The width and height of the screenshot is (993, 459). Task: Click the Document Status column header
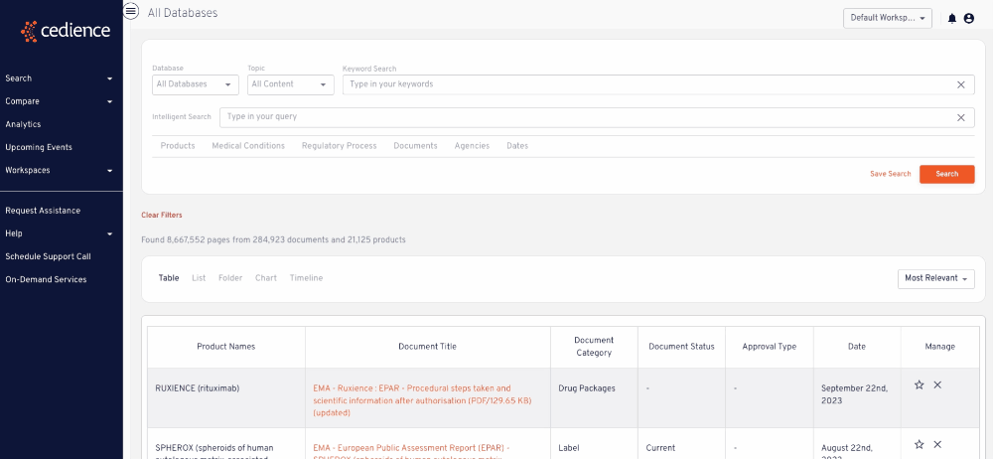point(681,347)
